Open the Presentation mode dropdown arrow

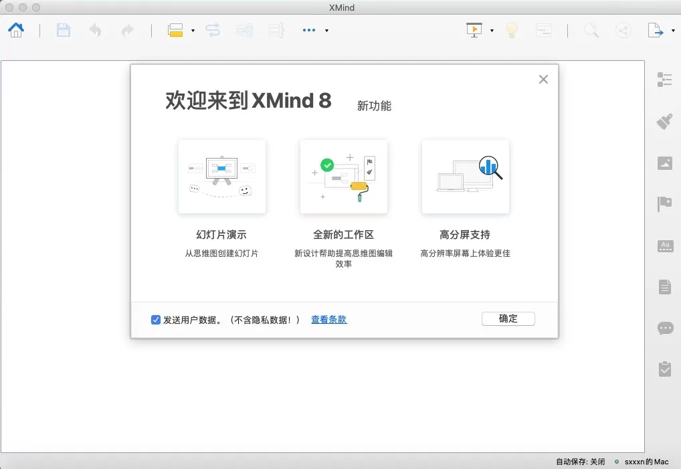tap(492, 30)
